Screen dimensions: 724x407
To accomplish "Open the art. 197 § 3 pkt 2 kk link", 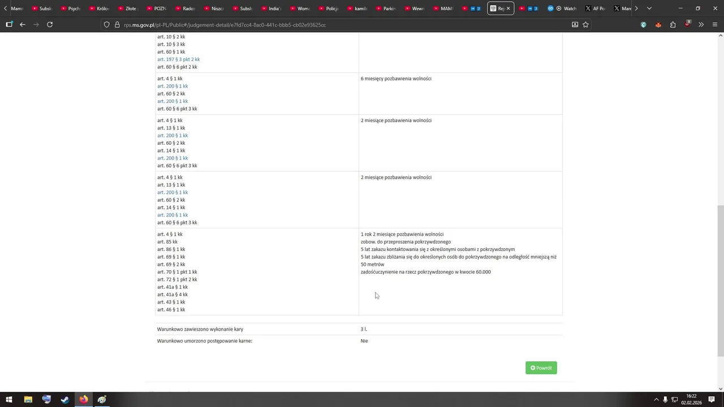I will pos(179,59).
